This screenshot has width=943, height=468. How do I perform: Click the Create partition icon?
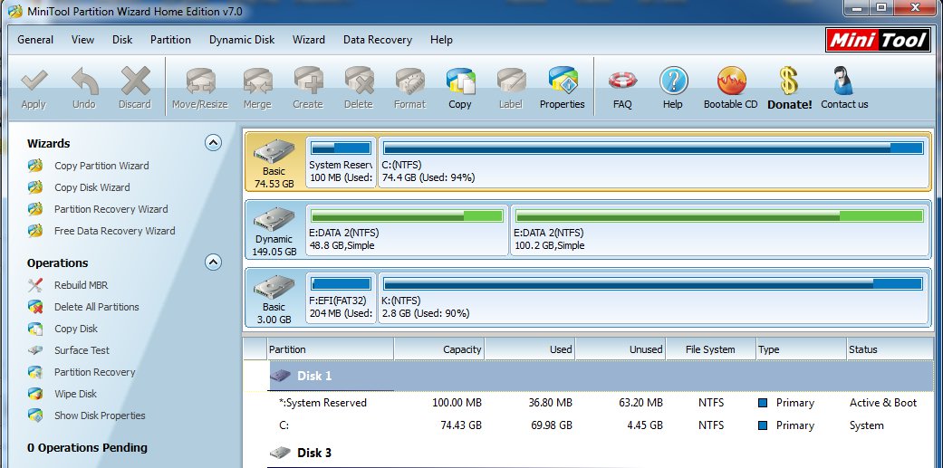[x=308, y=81]
